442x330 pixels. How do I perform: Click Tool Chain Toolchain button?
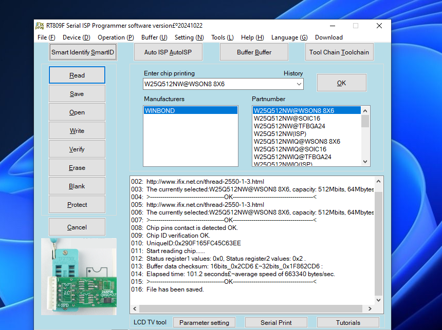[x=339, y=52]
